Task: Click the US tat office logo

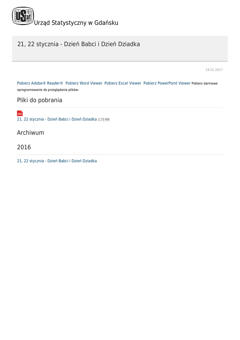Action: [23, 16]
